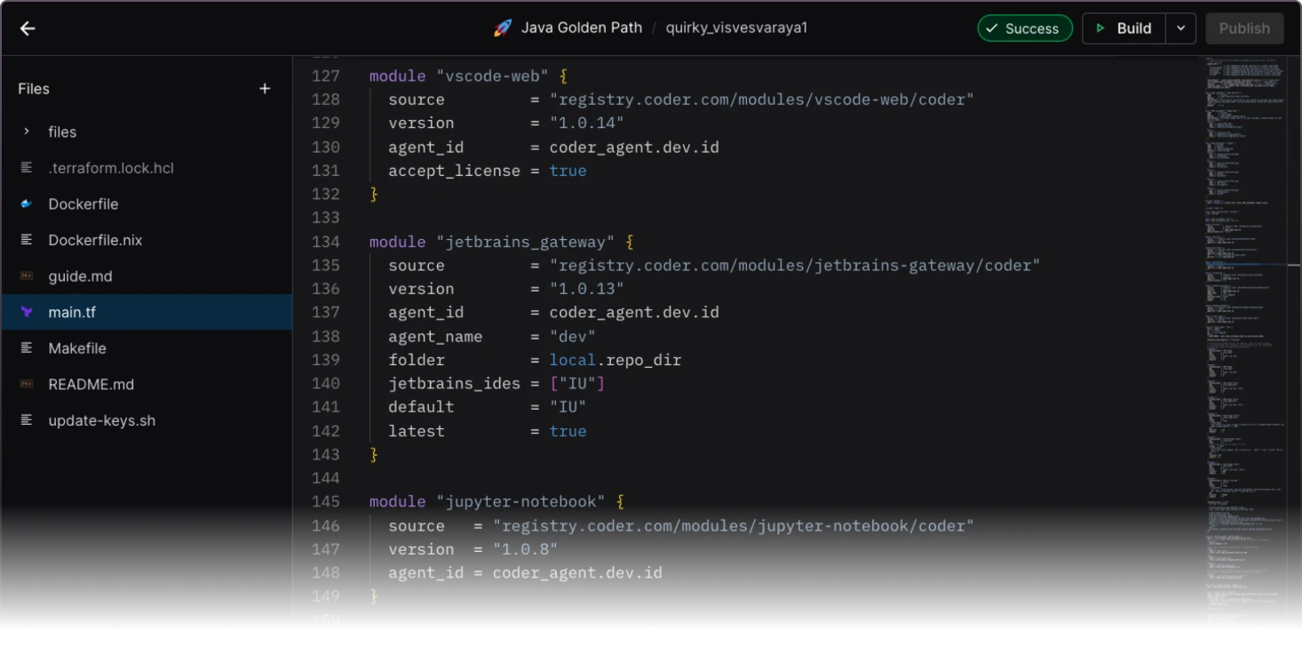
Task: Open update-keys.sh file
Action: pos(101,420)
